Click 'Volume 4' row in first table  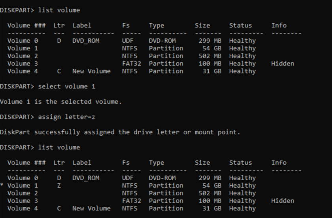132,71
